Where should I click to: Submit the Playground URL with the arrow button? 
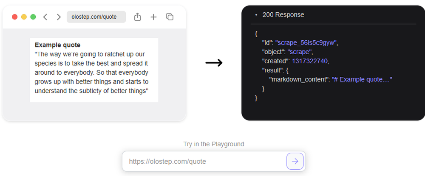click(295, 162)
